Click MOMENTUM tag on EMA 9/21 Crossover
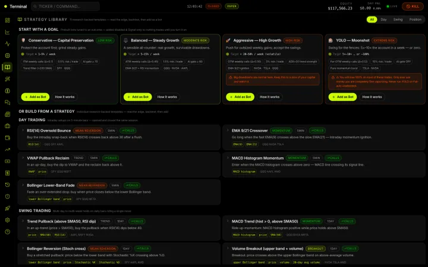Viewport: 428px width, 267px height. [281, 131]
